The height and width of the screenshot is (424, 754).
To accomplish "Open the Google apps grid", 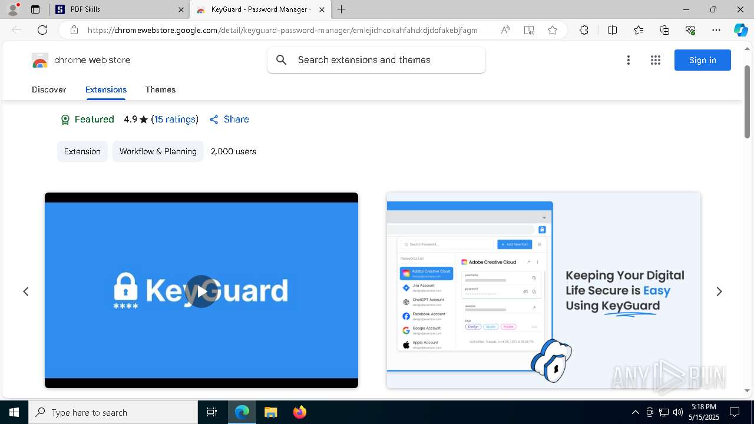I will pyautogui.click(x=656, y=60).
